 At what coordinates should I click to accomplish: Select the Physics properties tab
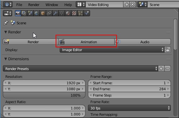(87, 13)
